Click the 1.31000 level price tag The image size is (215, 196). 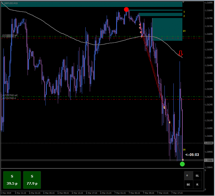[209, 143]
